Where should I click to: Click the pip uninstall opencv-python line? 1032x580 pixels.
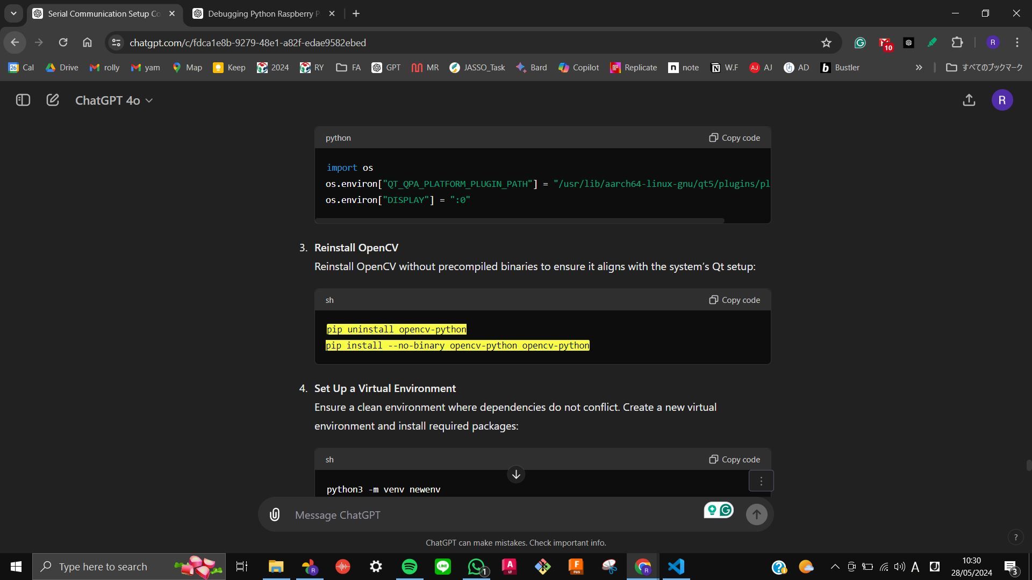pos(397,330)
